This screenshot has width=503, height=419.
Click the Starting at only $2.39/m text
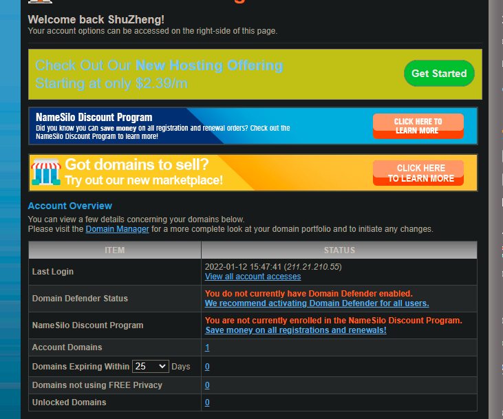[x=111, y=83]
